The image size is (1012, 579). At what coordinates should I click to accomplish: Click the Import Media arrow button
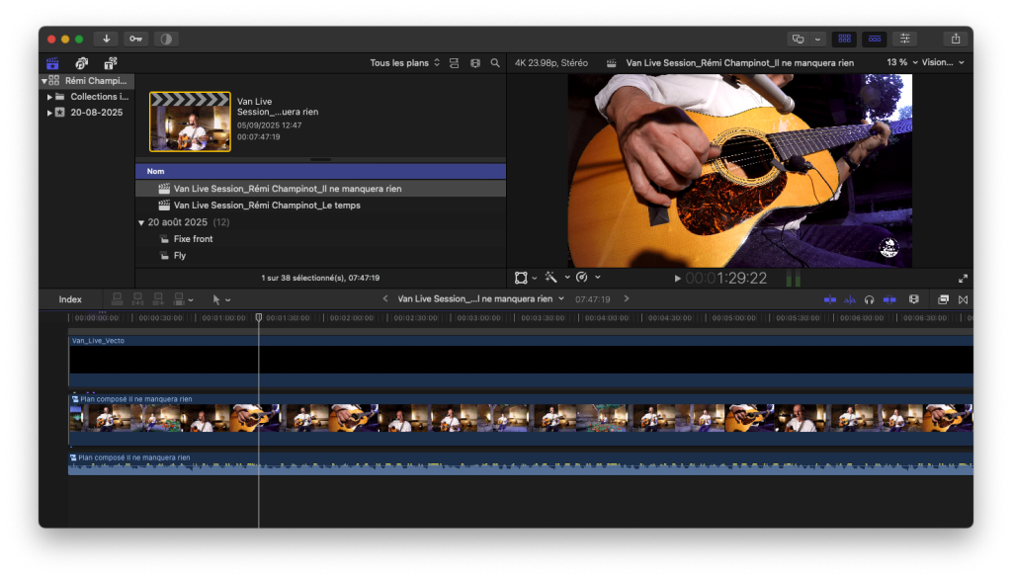point(106,39)
